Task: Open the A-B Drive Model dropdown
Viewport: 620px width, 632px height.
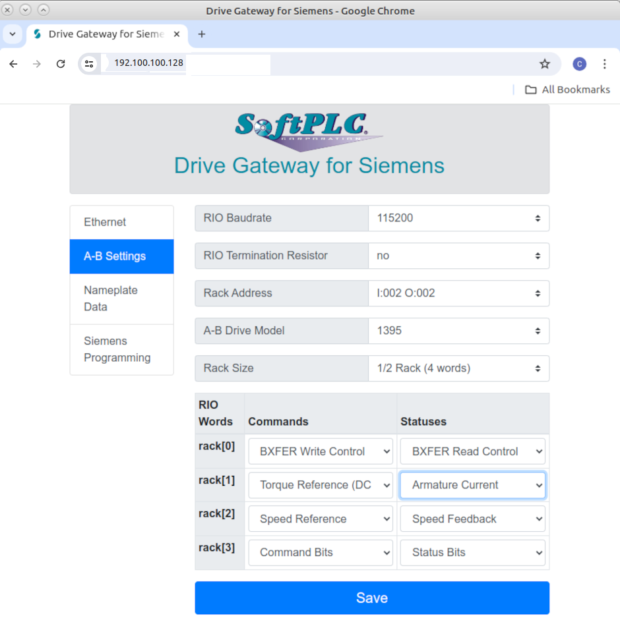Action: pos(458,331)
